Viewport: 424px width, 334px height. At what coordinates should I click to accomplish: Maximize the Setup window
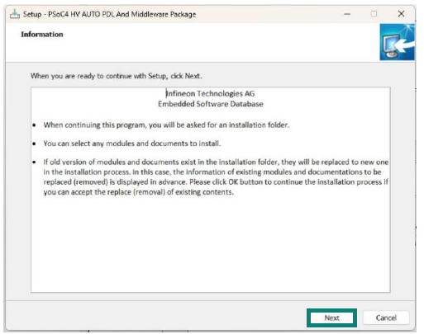pos(374,14)
